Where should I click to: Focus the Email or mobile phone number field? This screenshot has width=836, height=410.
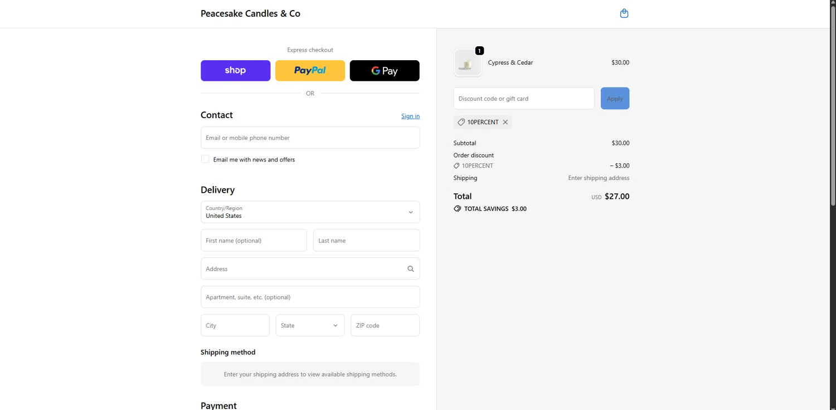tap(310, 138)
